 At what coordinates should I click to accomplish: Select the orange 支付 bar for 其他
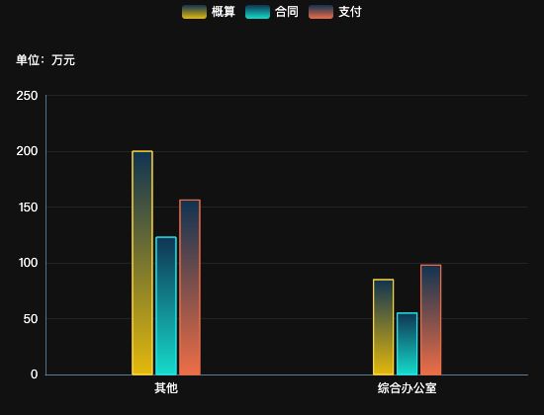[190, 288]
